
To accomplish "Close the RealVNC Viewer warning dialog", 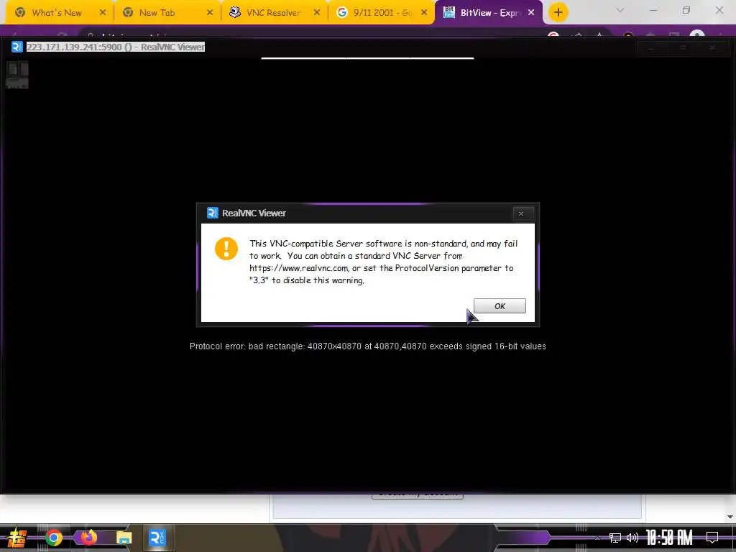I will click(x=521, y=213).
